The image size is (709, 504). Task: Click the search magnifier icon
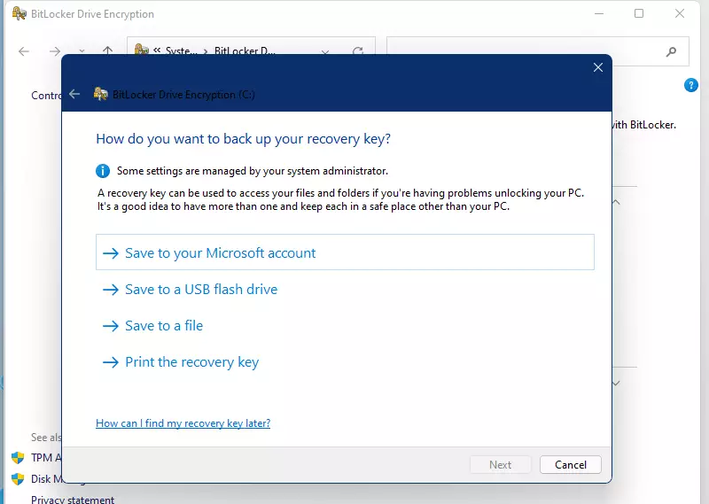pos(672,52)
